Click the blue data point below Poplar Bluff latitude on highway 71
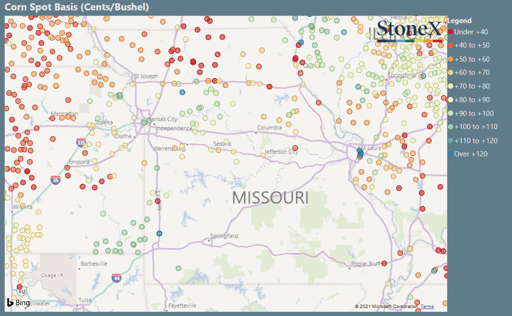Image resolution: width=512 pixels, height=316 pixels. coord(159,234)
